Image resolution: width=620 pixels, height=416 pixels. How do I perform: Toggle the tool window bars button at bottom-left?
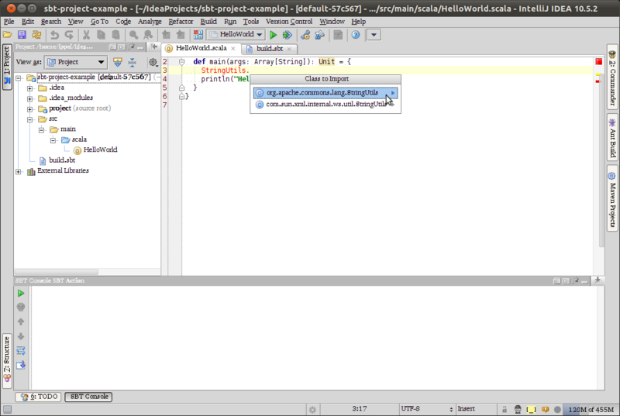[x=7, y=409]
